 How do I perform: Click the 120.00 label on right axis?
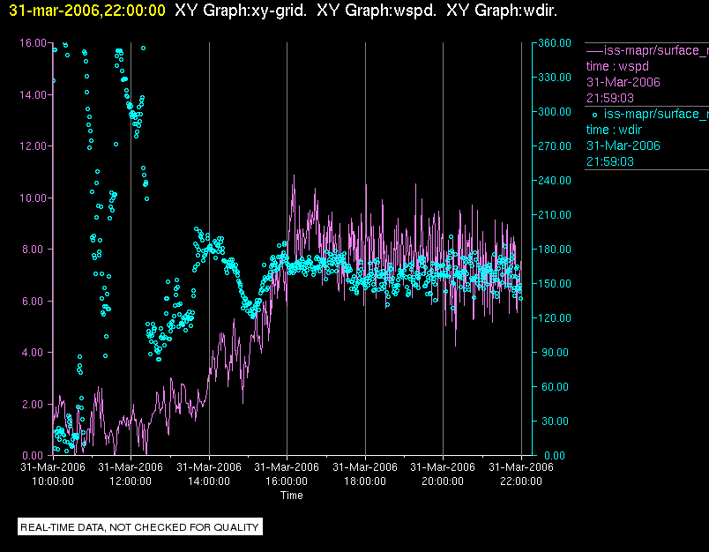[555, 317]
